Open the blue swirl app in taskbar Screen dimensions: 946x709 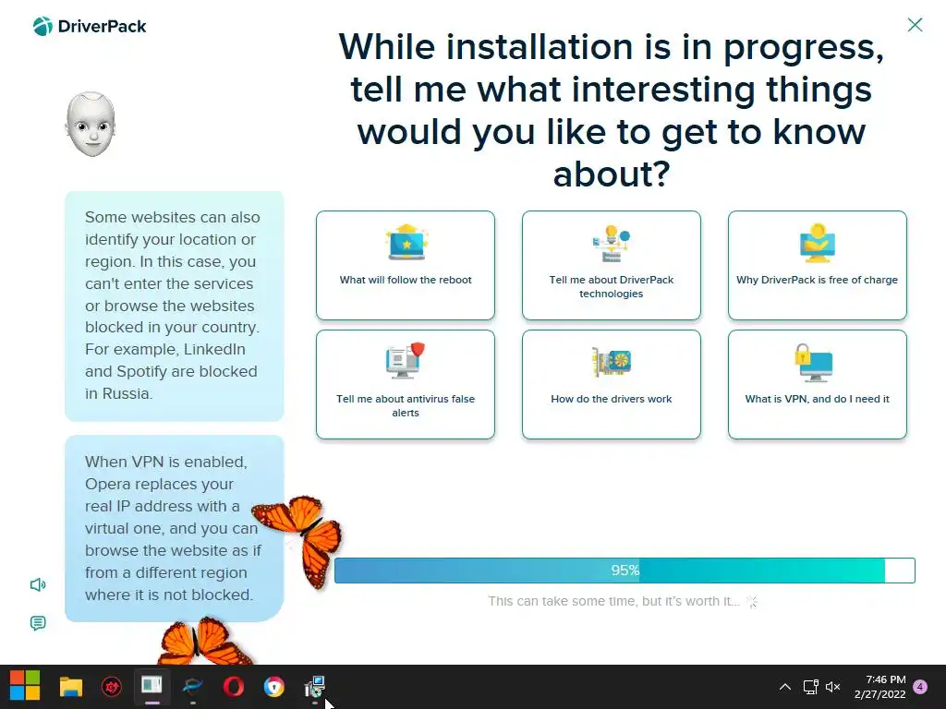click(x=192, y=687)
